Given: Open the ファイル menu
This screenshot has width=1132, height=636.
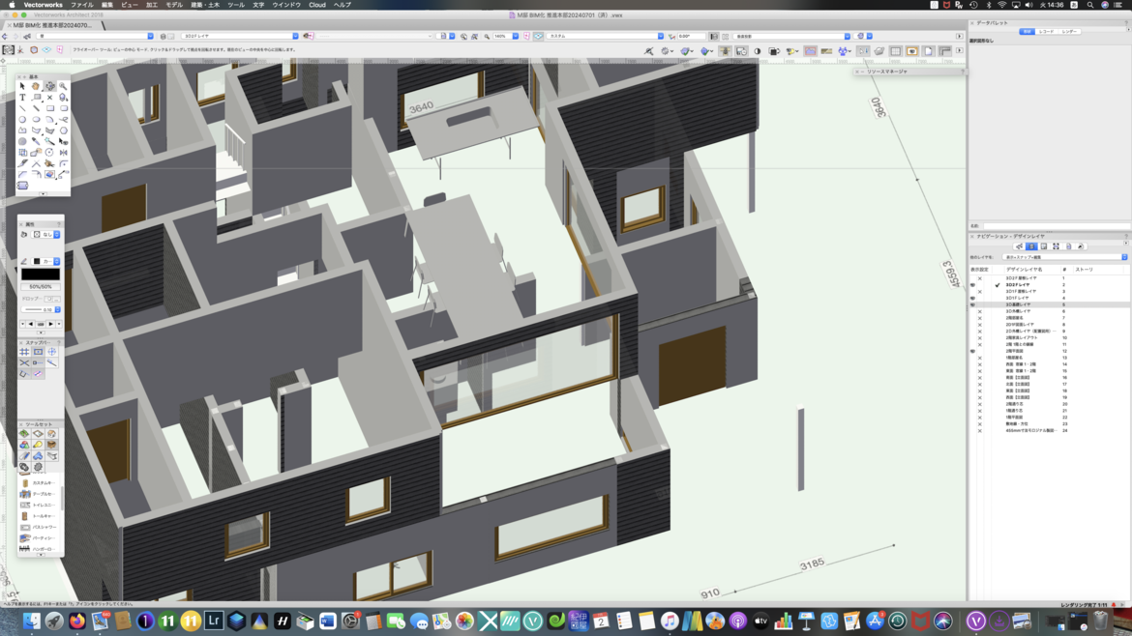Looking at the screenshot, I should [81, 5].
